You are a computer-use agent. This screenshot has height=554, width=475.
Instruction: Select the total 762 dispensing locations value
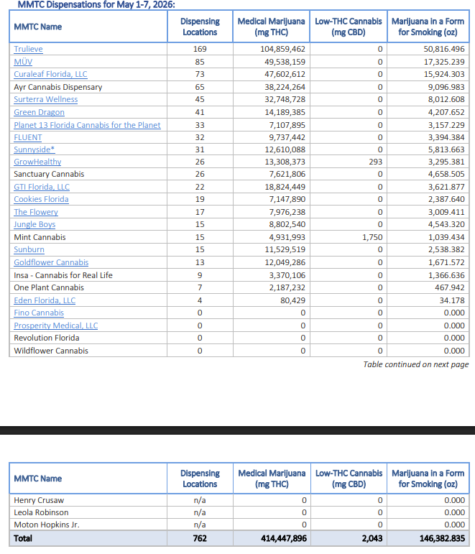click(200, 538)
